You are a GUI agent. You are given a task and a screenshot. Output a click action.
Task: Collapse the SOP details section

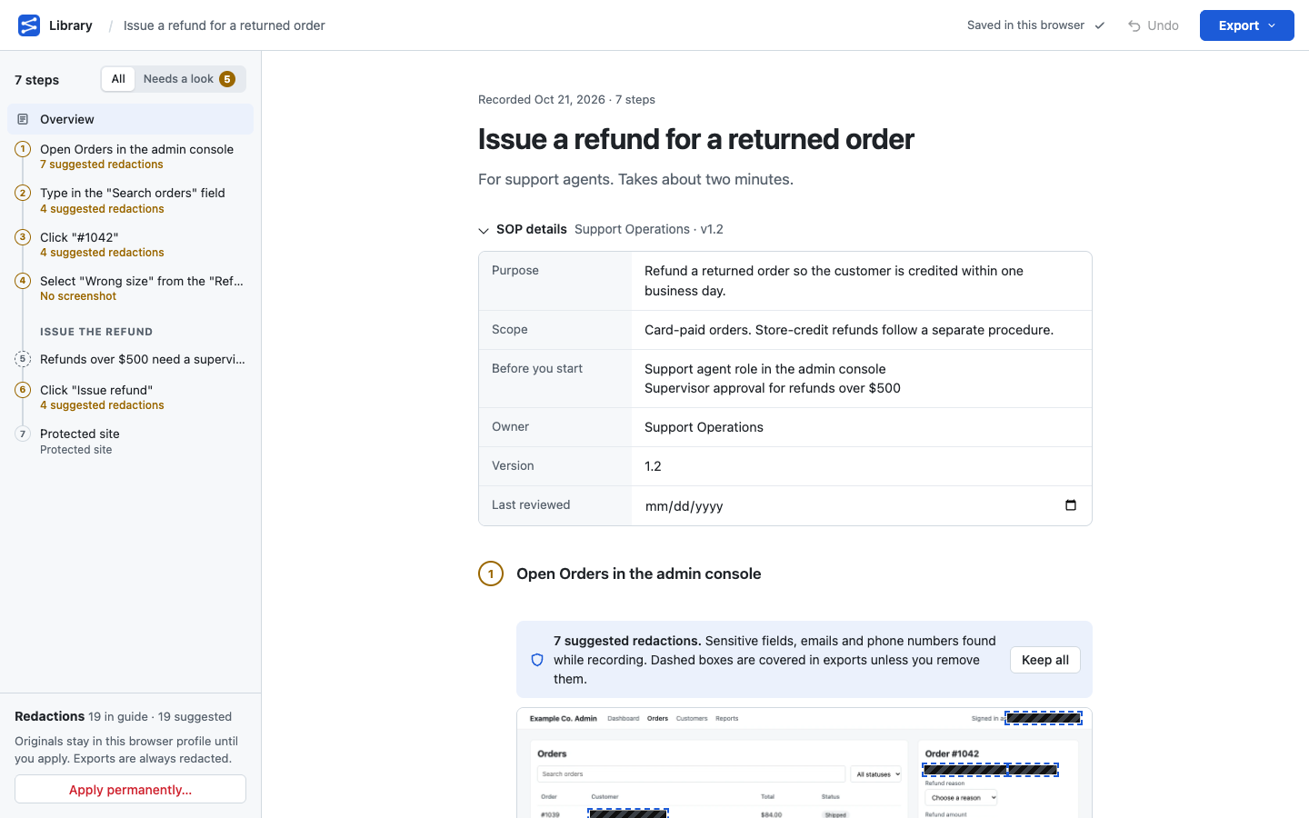coord(484,230)
